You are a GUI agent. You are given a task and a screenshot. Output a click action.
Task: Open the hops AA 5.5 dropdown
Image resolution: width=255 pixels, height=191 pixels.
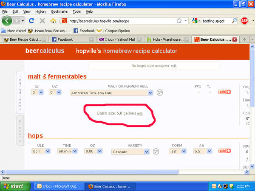(202, 151)
